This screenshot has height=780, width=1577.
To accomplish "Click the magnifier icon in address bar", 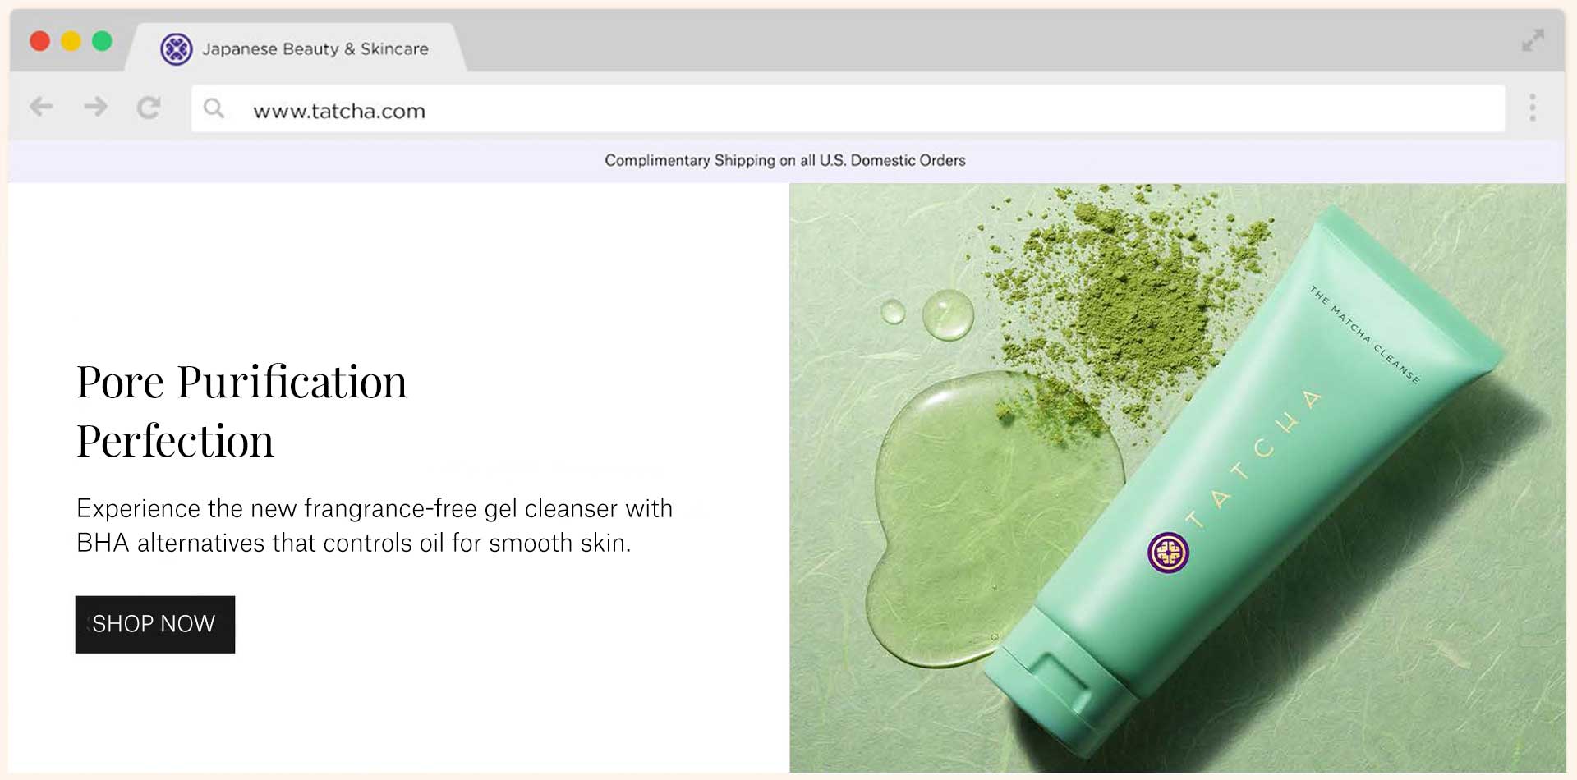I will [214, 108].
